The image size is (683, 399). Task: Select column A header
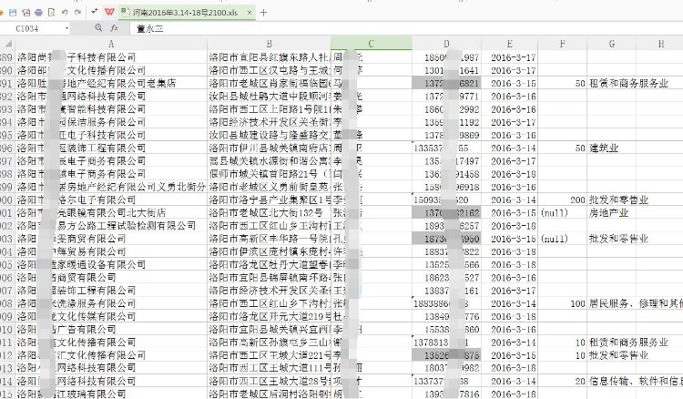pyautogui.click(x=111, y=44)
